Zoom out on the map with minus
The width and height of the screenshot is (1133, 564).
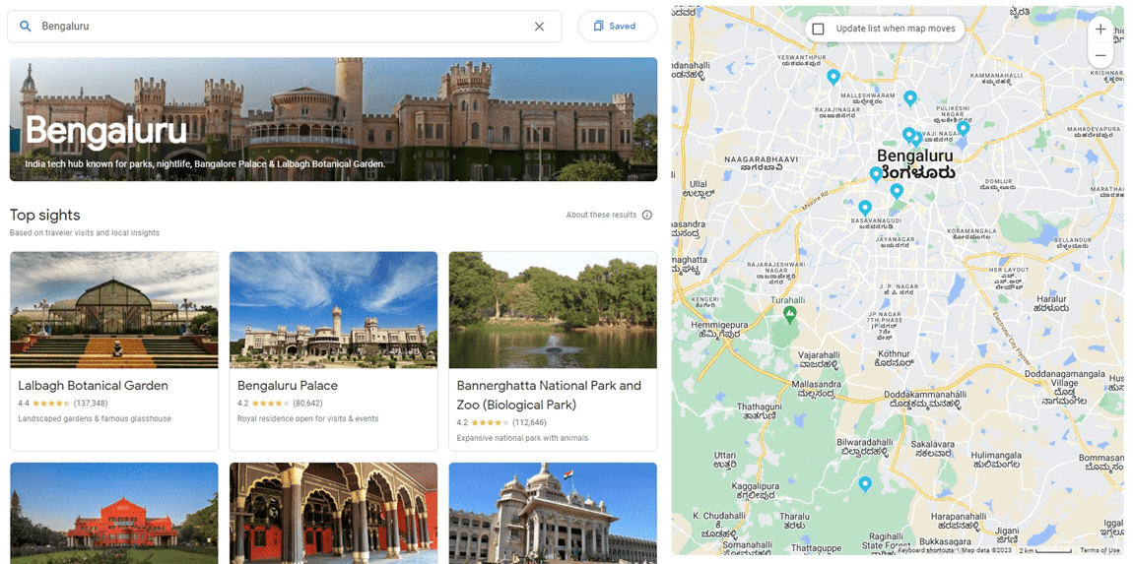[x=1100, y=55]
